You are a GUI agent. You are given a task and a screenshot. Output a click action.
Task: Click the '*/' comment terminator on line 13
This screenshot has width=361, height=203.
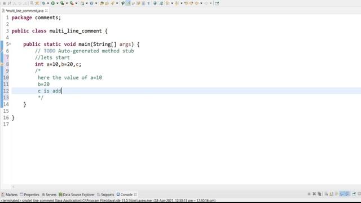41,98
